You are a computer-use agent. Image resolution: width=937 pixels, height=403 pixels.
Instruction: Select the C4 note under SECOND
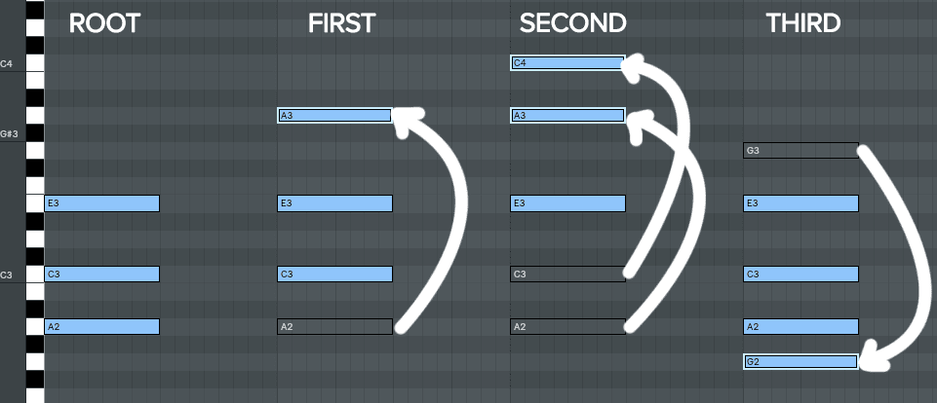pyautogui.click(x=566, y=63)
